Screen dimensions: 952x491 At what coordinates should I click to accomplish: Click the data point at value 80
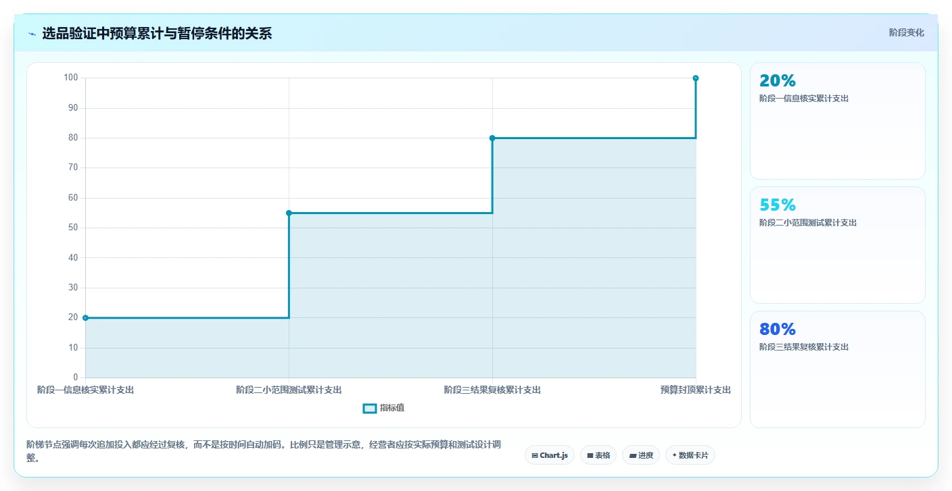492,138
